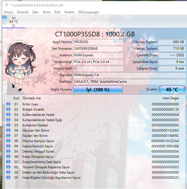Open the İşlev menu
Image resolution: width=187 pixels, height=189 pixels.
pos(35,12)
